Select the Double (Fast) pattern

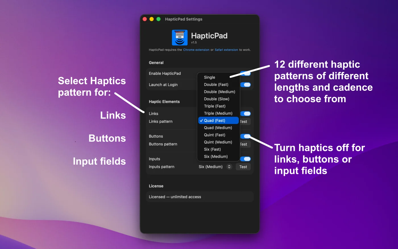tap(219, 85)
